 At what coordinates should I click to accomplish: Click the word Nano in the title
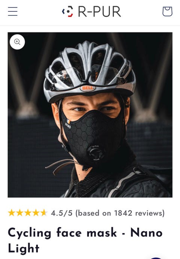(146, 233)
